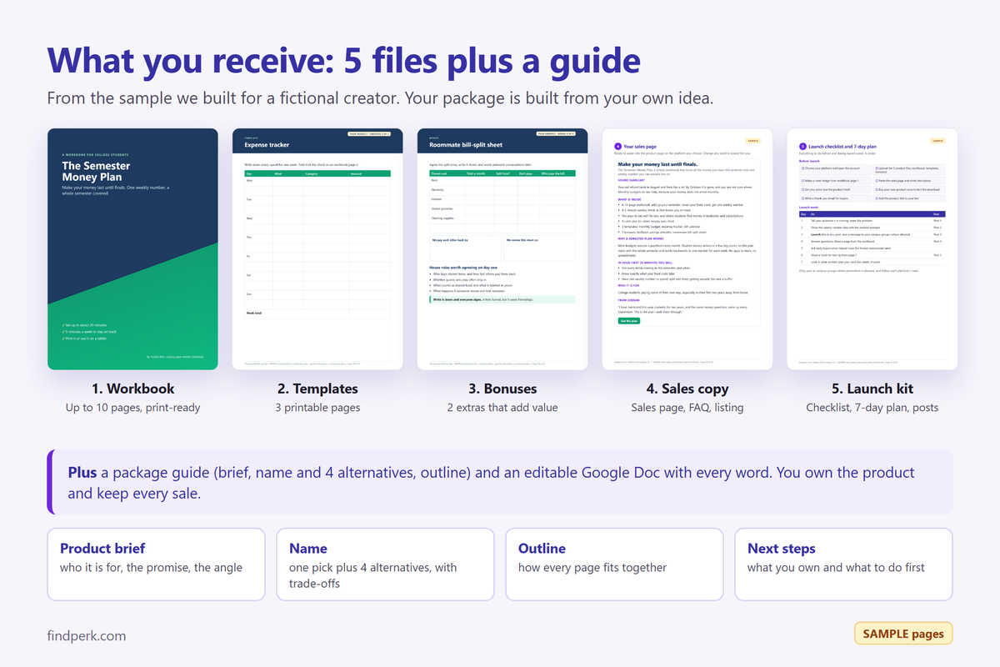Open the Outline card

614,564
